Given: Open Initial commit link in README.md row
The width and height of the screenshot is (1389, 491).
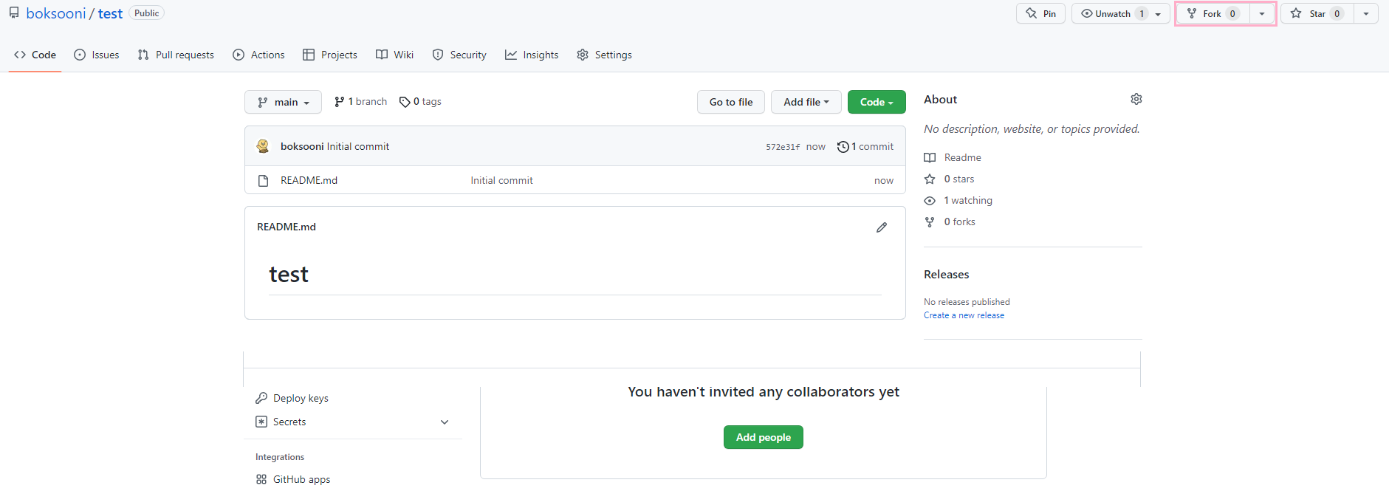Looking at the screenshot, I should tap(501, 180).
